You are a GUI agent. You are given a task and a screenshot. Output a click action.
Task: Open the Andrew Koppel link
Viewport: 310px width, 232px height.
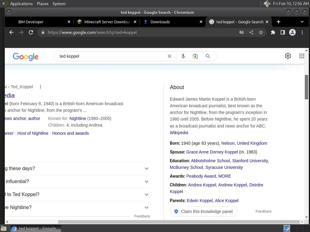232,185
